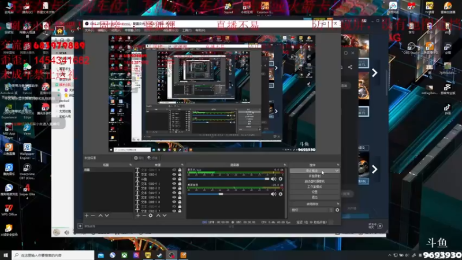Toggle visibility of 文本 (GDI+) 5 source

tap(174, 197)
